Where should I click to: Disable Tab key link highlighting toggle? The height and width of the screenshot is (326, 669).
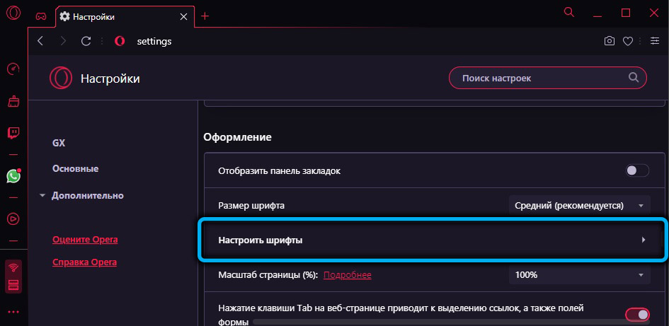tap(636, 315)
